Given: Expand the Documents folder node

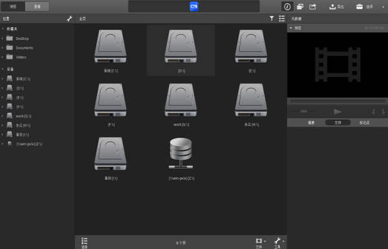Looking at the screenshot, I should pyautogui.click(x=3, y=48).
